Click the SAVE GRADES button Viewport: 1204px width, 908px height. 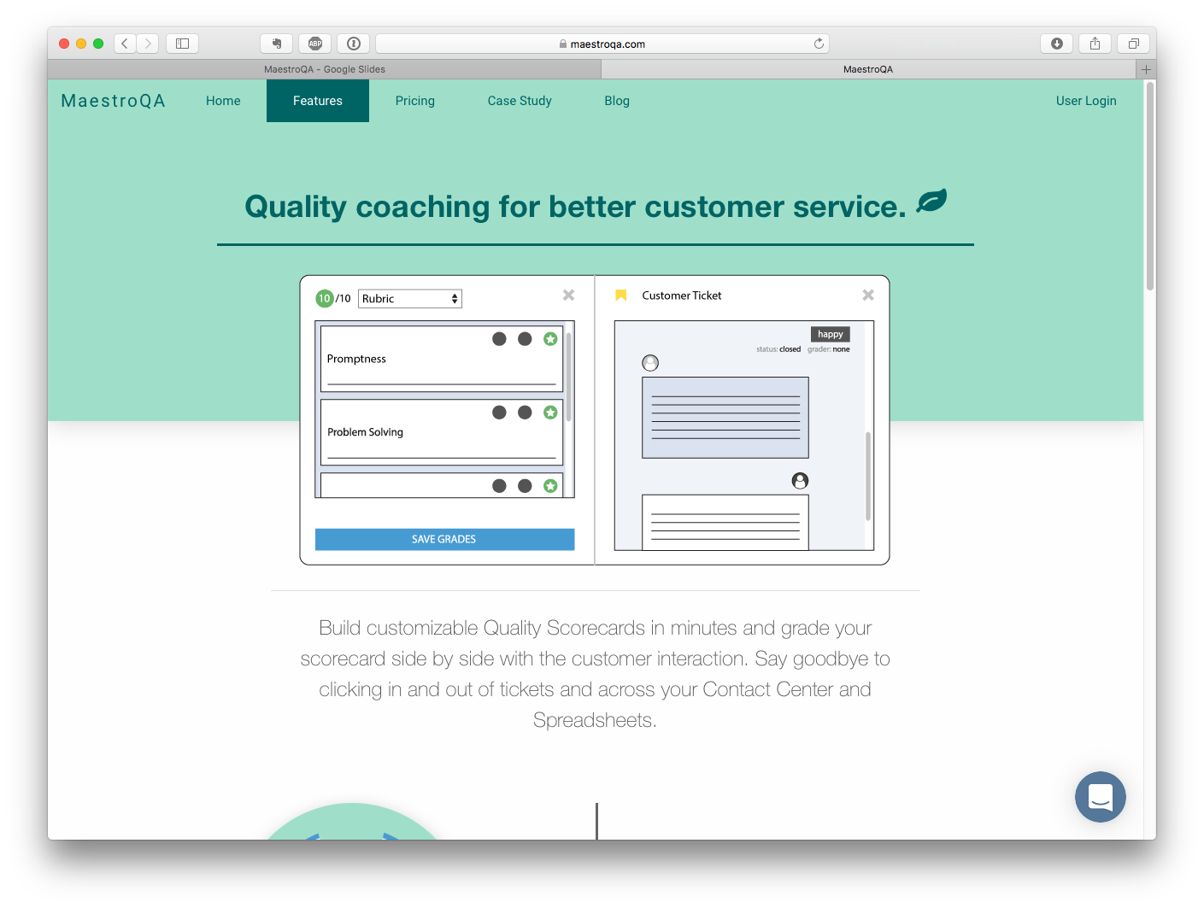point(444,539)
